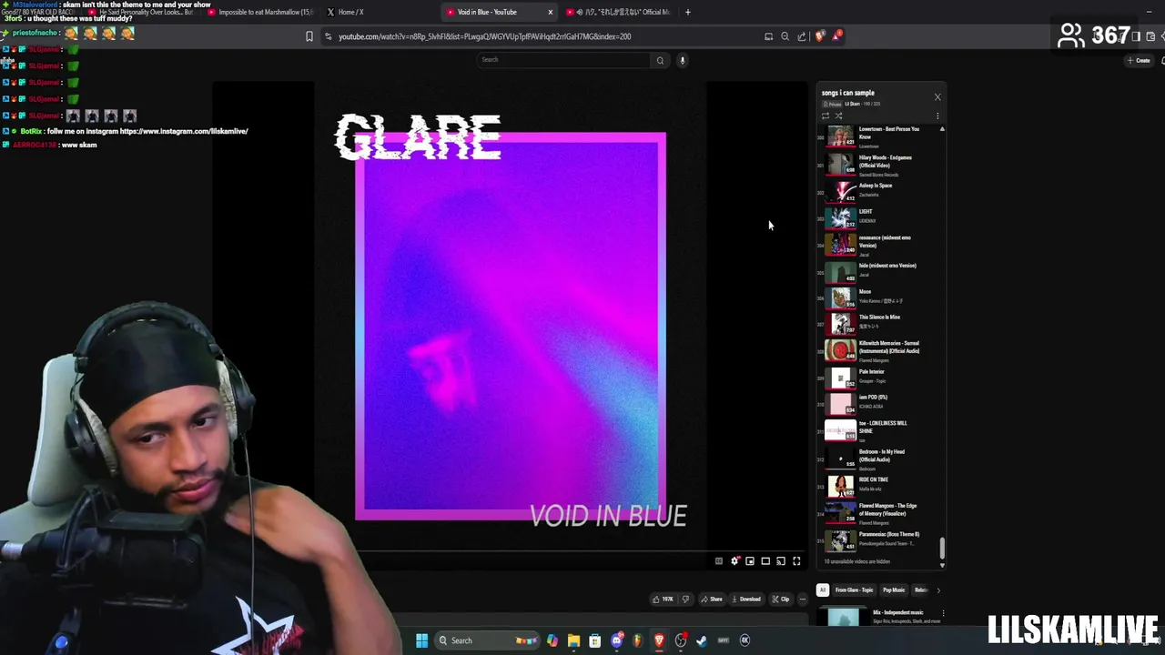This screenshot has height=655, width=1165.
Task: Open the YouTube Create button
Action: coord(1139,60)
